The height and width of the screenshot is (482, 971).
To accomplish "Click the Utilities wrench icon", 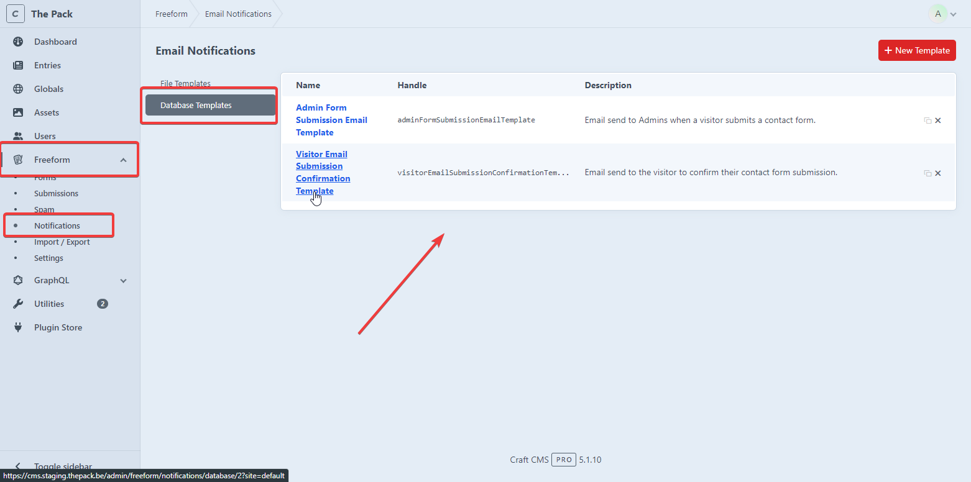I will tap(18, 304).
